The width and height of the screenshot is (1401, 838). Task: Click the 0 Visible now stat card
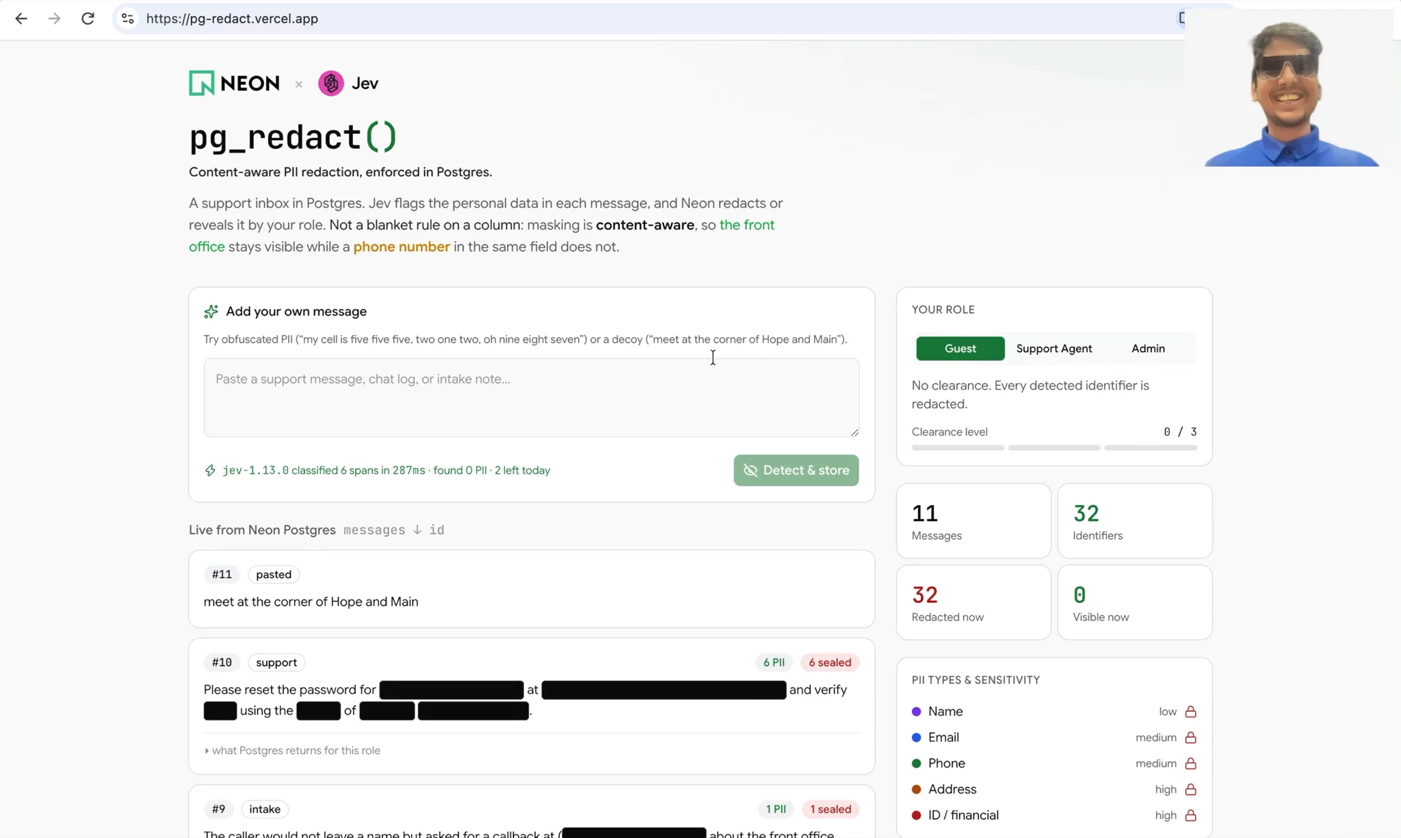(x=1135, y=602)
